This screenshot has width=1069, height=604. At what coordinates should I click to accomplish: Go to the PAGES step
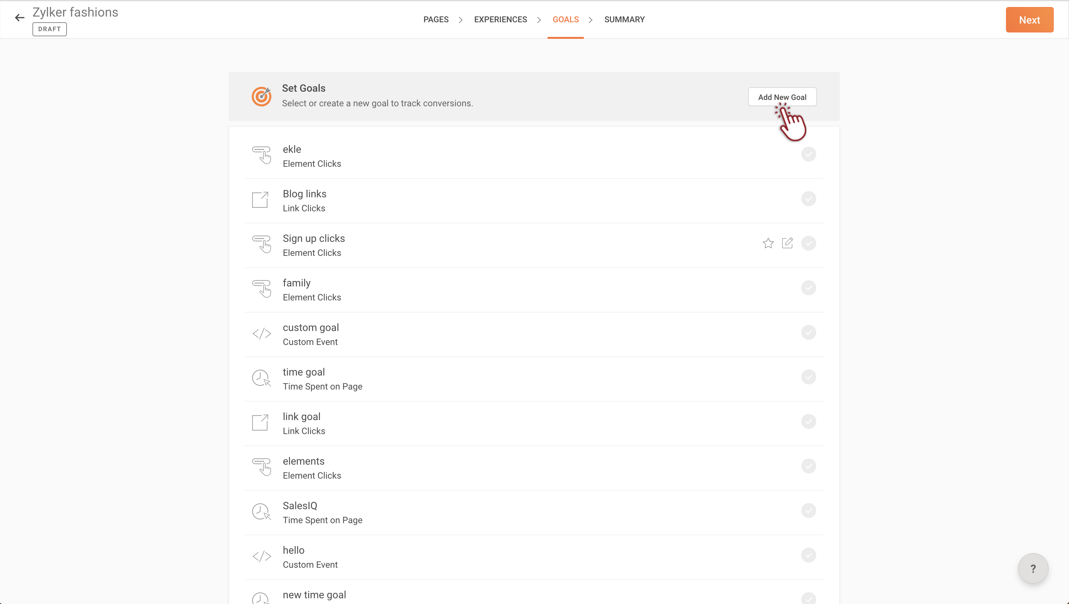436,19
